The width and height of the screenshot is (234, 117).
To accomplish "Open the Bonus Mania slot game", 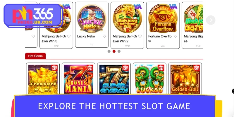I will [x=78, y=79].
